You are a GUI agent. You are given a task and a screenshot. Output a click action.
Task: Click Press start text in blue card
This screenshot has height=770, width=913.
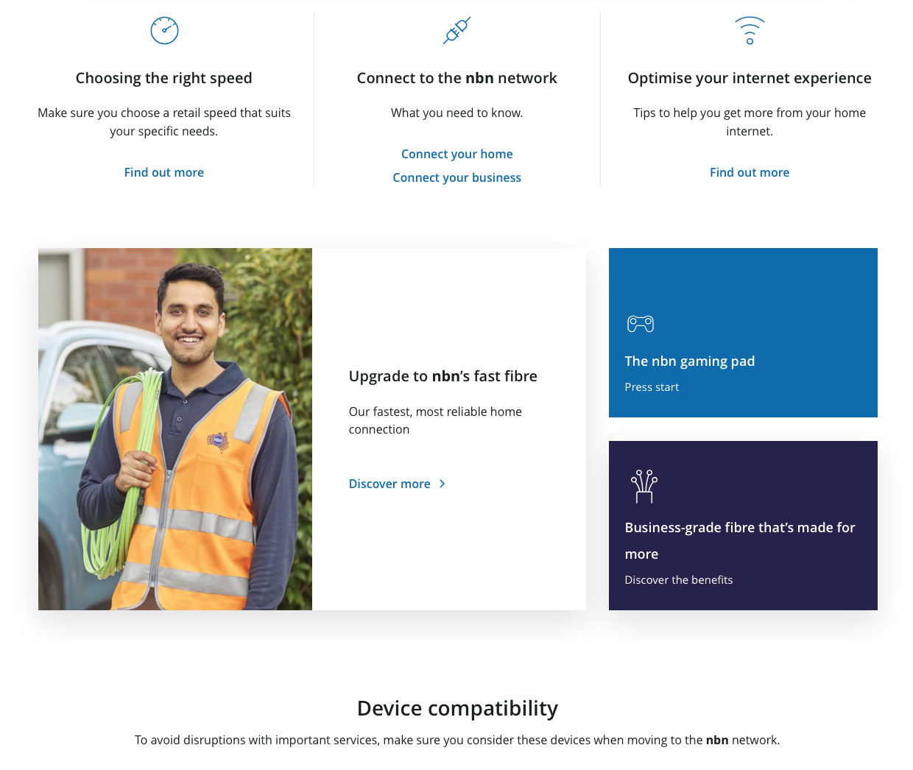(x=652, y=387)
